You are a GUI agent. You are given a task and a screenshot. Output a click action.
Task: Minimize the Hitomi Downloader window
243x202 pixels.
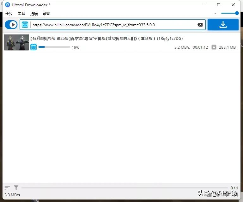pyautogui.click(x=204, y=5)
